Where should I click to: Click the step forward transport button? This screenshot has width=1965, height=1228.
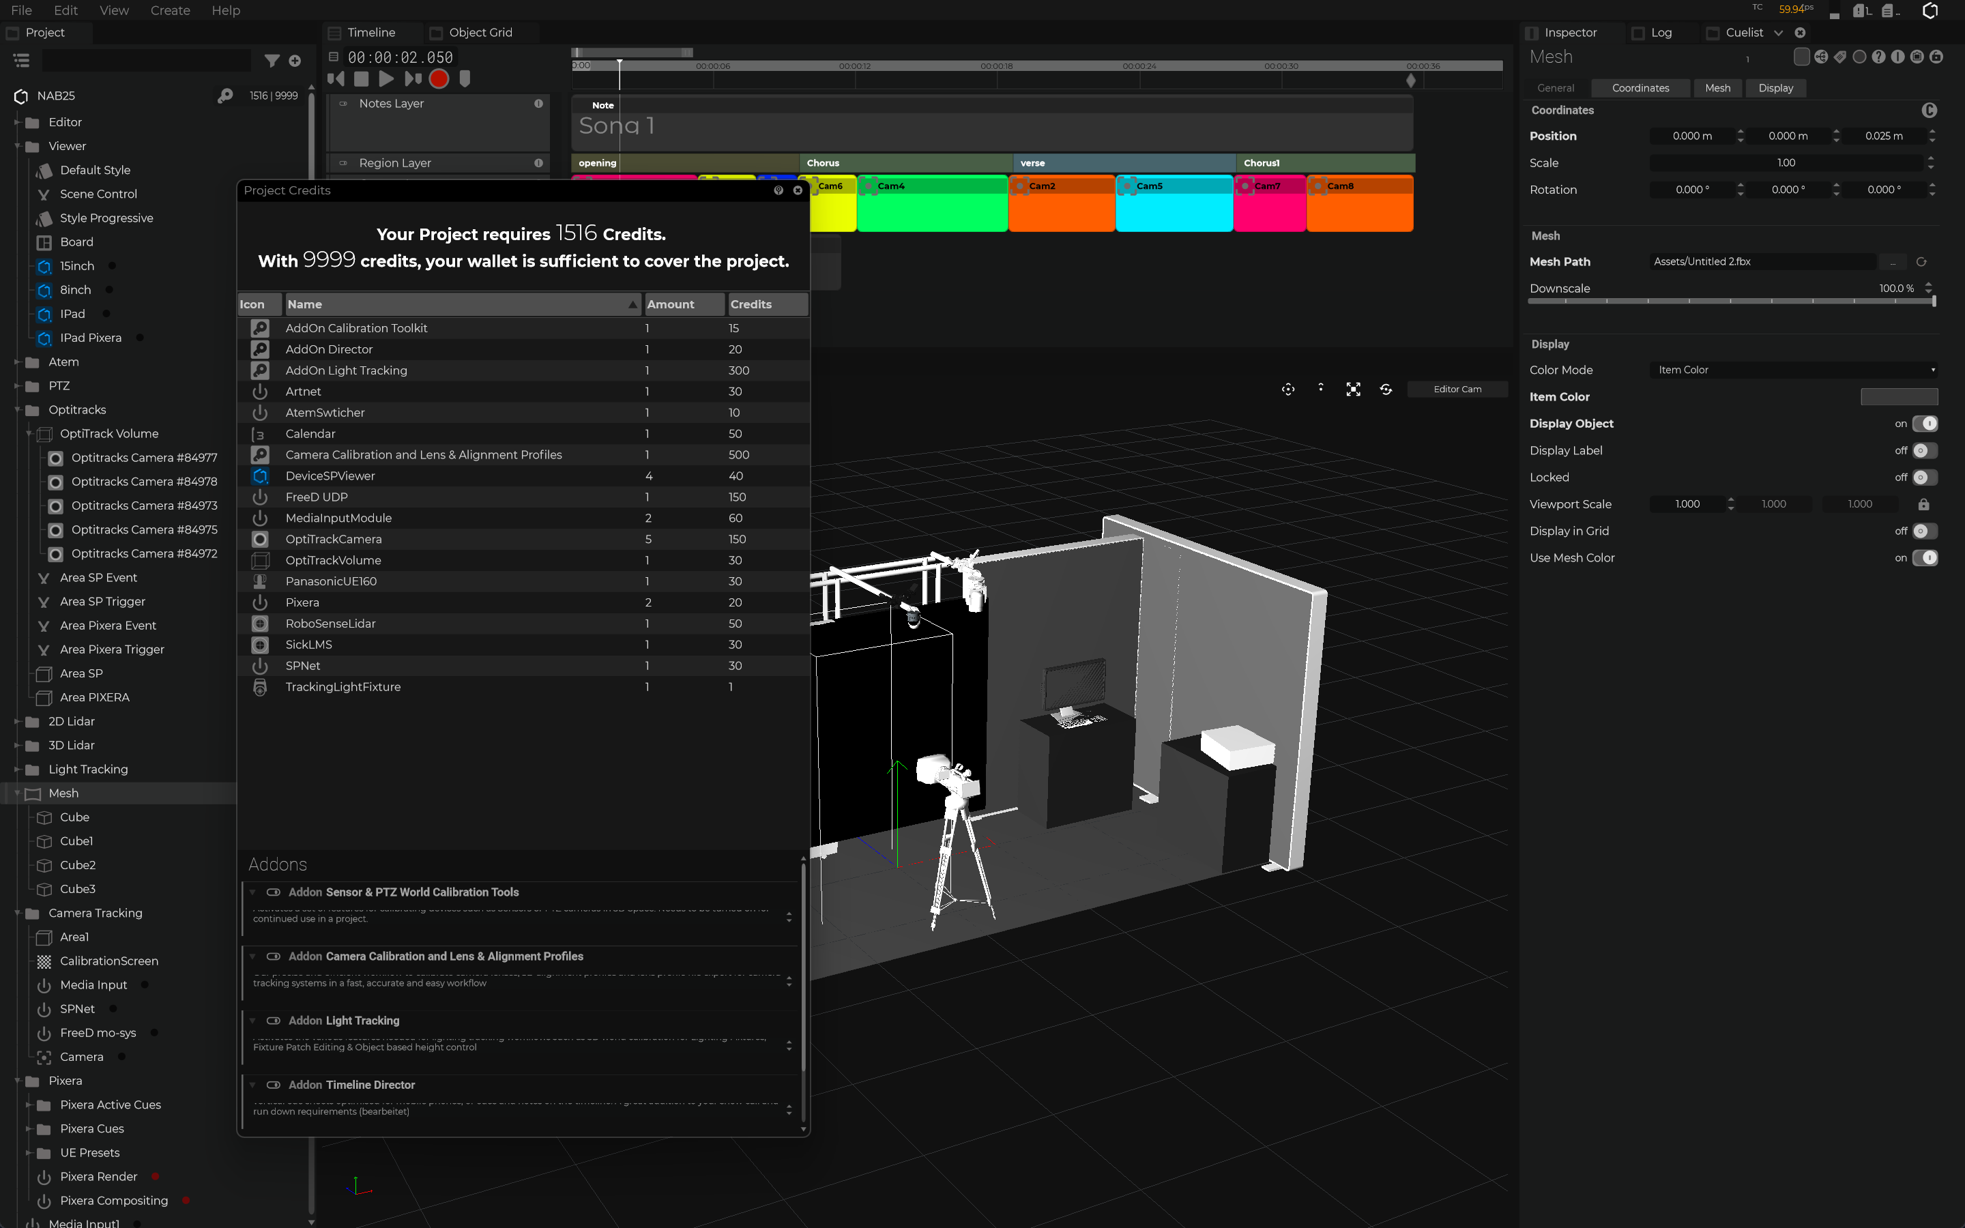coord(413,78)
